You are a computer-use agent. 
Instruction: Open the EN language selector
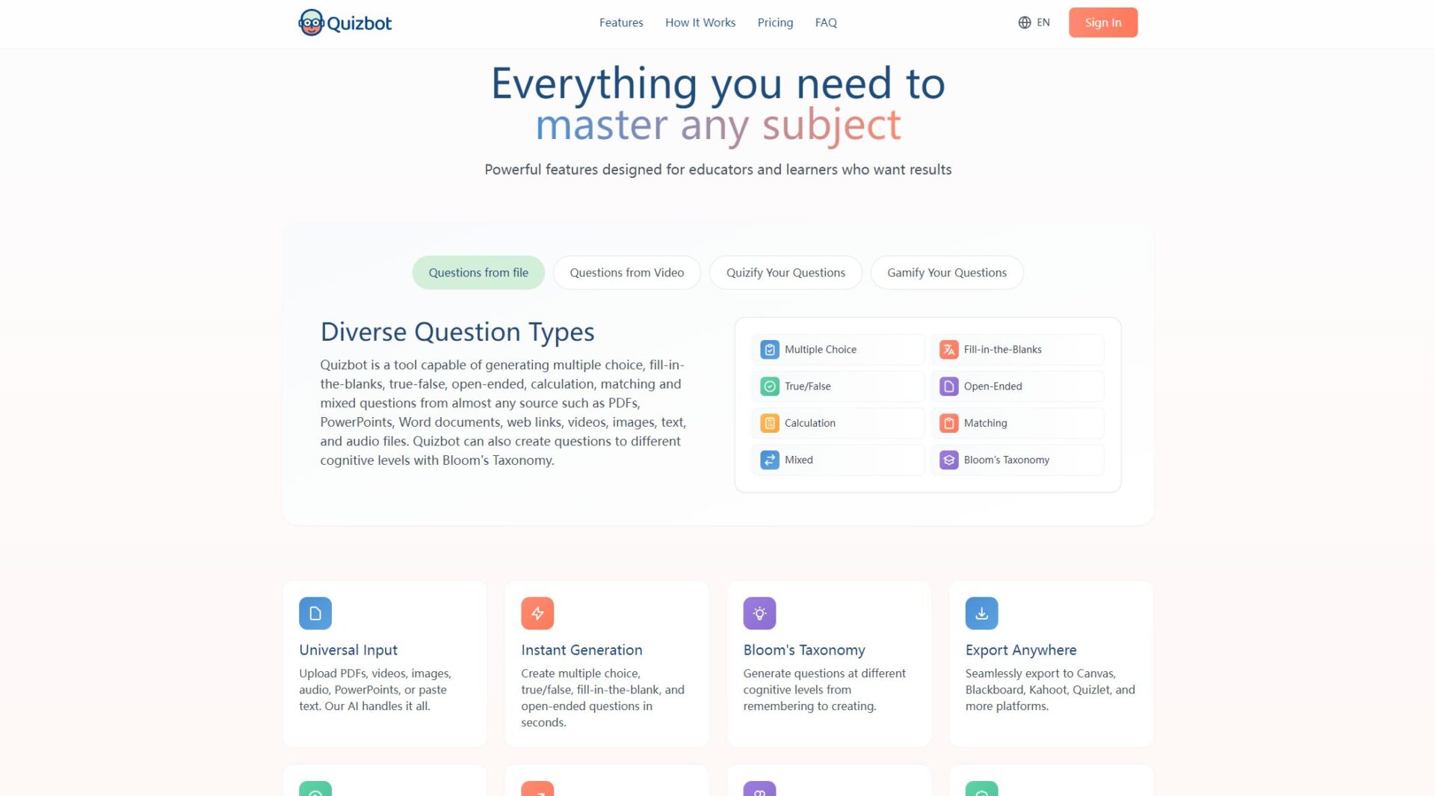coord(1034,22)
